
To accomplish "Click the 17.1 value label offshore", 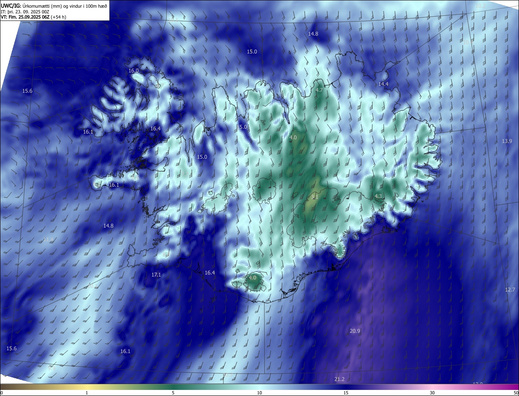I will click(x=156, y=275).
